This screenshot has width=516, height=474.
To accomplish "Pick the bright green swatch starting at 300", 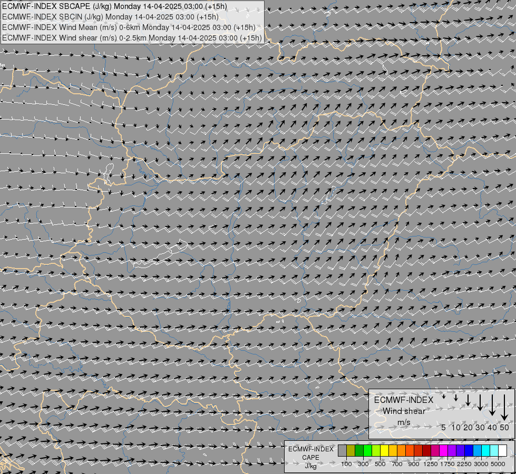I will pyautogui.click(x=367, y=451).
